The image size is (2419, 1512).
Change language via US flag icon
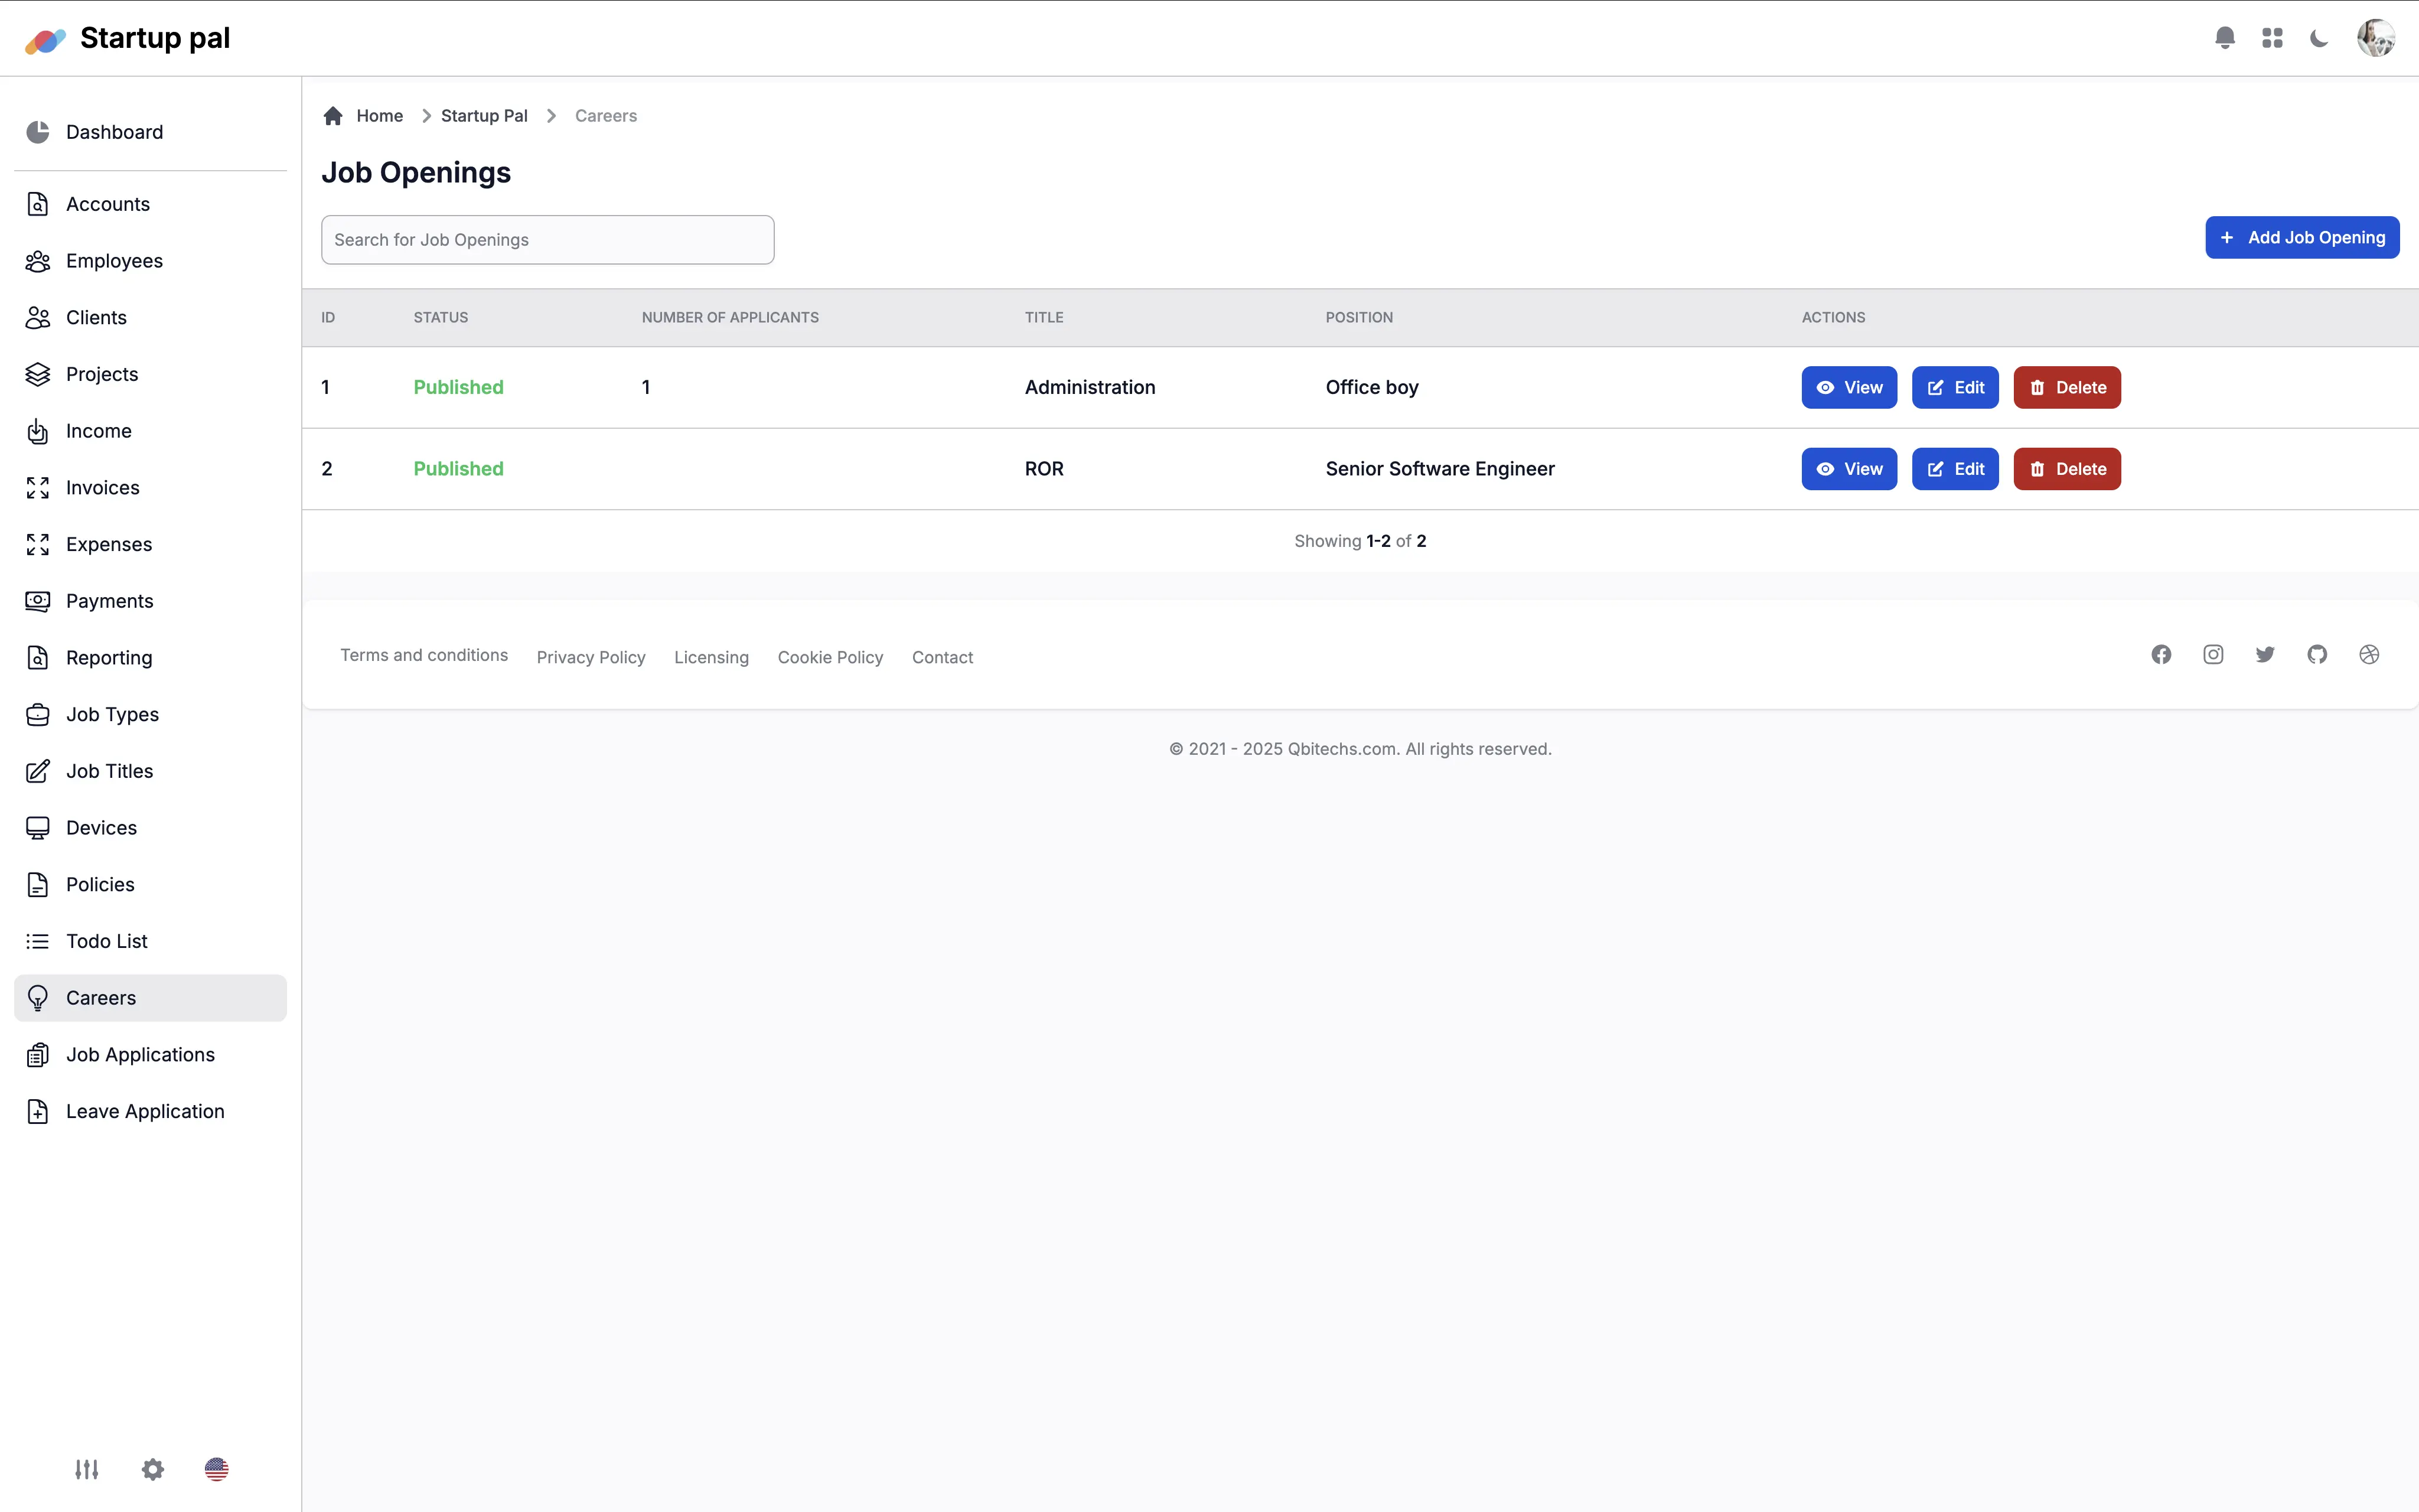(x=217, y=1469)
